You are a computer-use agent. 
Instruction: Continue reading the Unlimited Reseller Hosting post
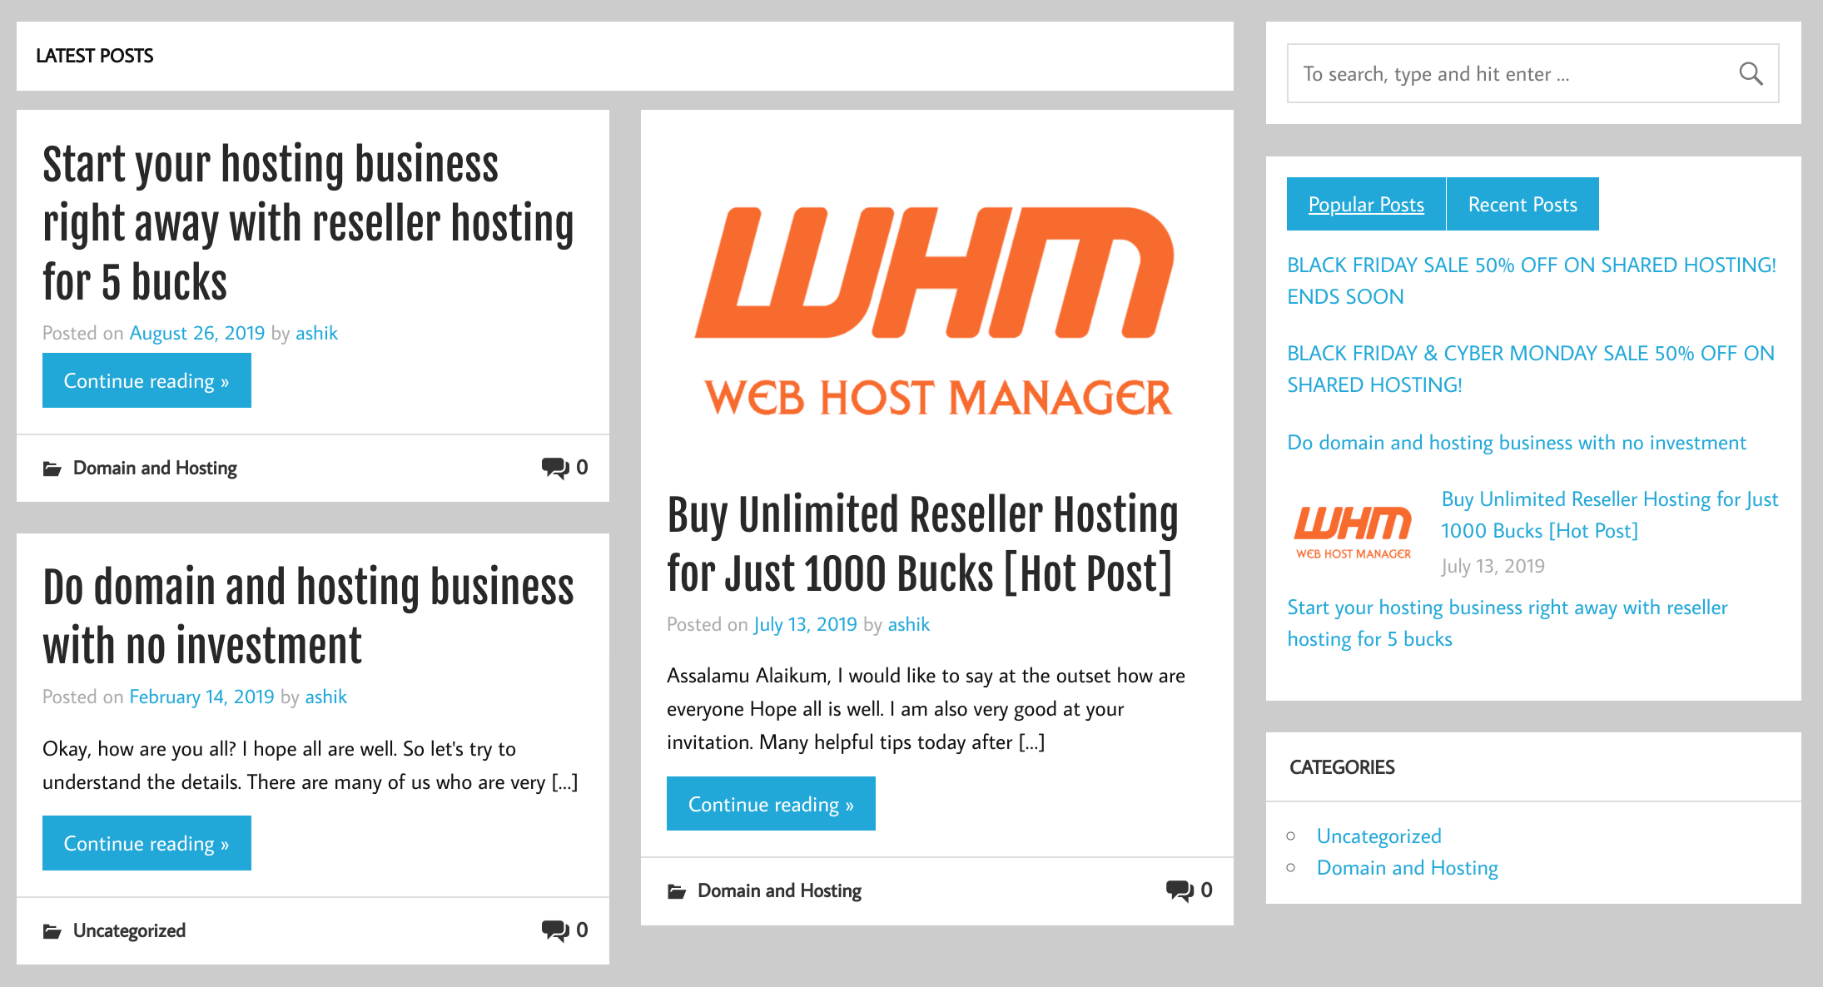pyautogui.click(x=771, y=803)
